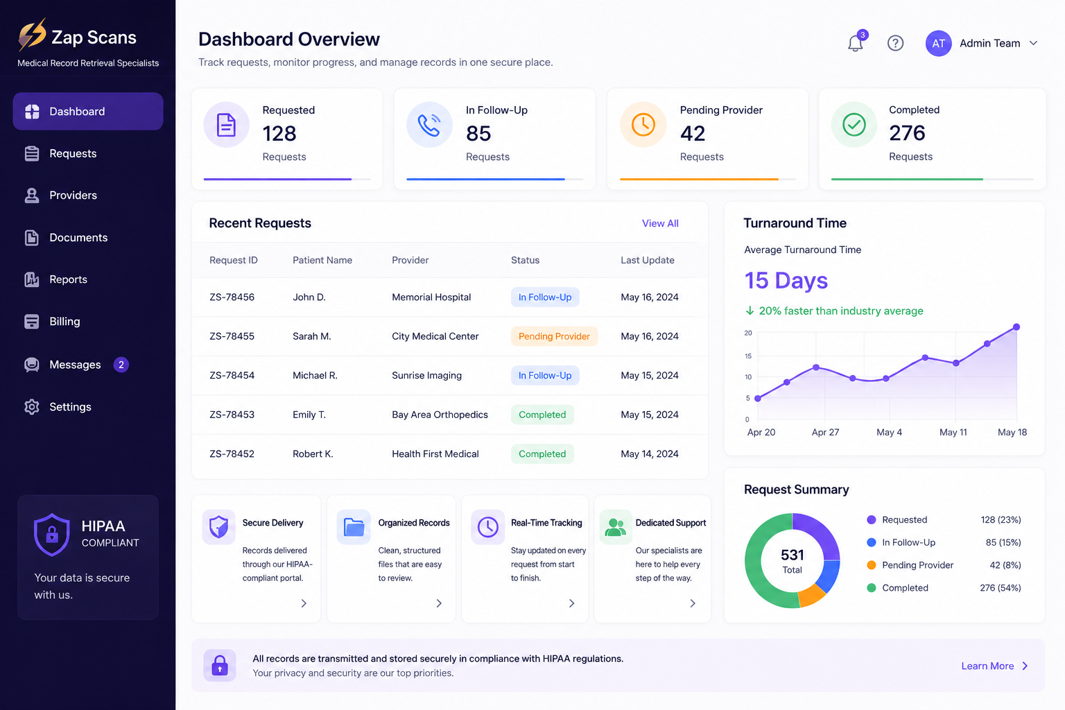Click the help question mark icon
This screenshot has height=710, width=1065.
point(895,43)
